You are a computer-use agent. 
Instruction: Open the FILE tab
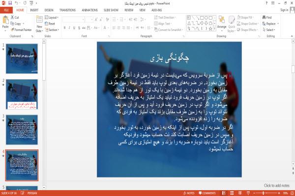tap(6, 10)
